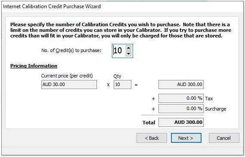Screen dimensions: 245x157
Task: Cancel the credit purchase wizard
Action: [x=224, y=138]
